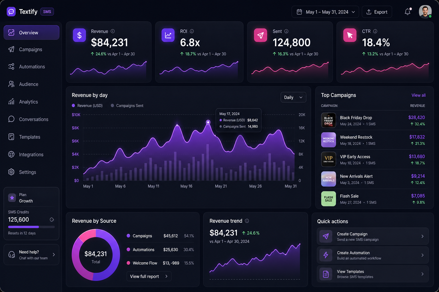Image resolution: width=439 pixels, height=292 pixels.
Task: Click the Analytics bar chart sidebar icon
Action: coord(11,102)
